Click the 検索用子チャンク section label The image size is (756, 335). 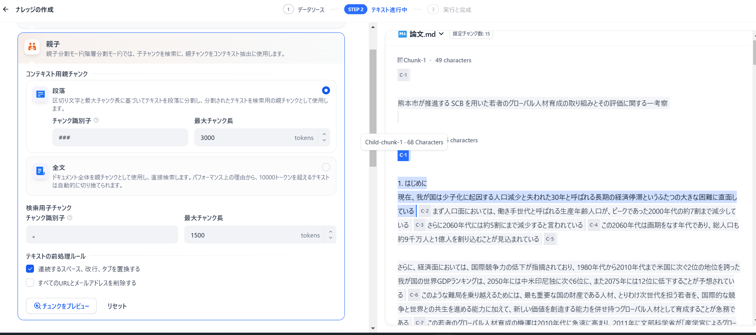49,208
